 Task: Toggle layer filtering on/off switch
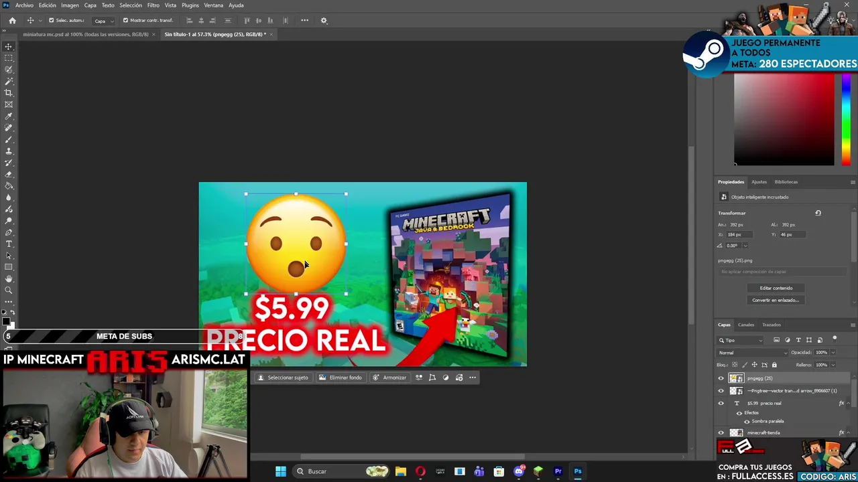tap(835, 339)
